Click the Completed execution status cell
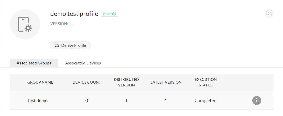Viewport: 283px width, 116px height. [x=205, y=100]
